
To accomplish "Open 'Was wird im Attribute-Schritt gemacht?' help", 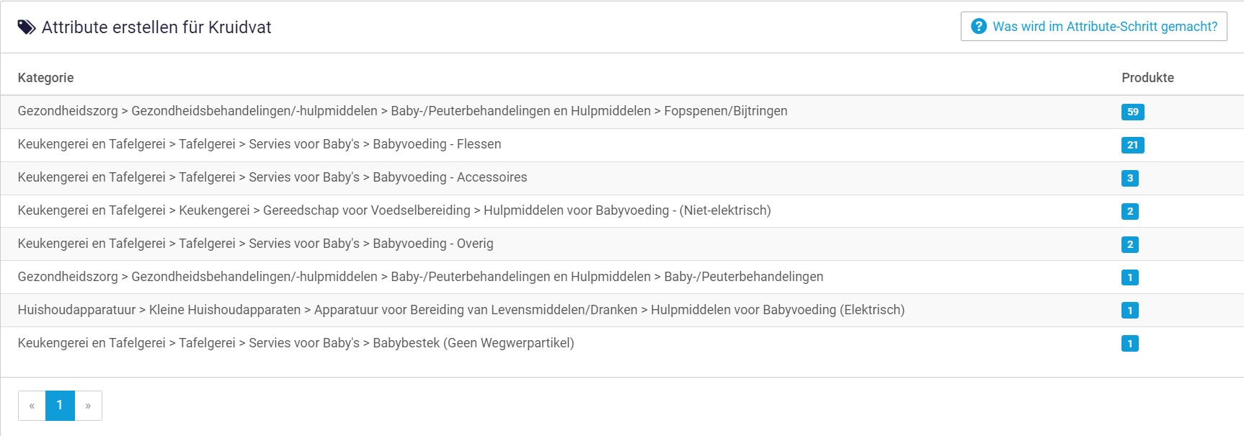I will 1103,27.
